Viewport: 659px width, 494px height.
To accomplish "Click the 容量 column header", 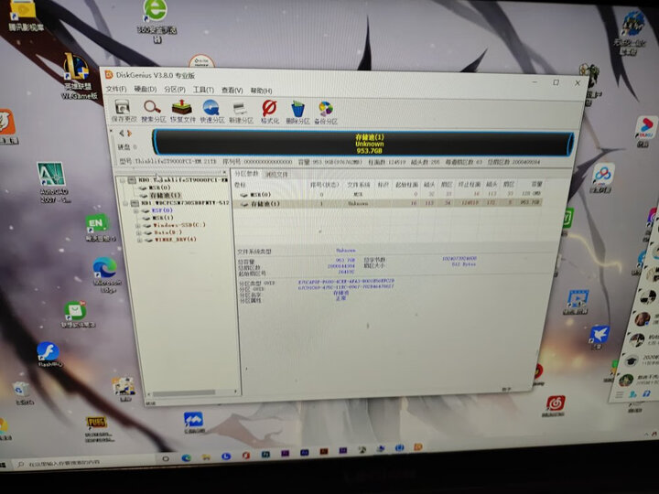I will 535,185.
